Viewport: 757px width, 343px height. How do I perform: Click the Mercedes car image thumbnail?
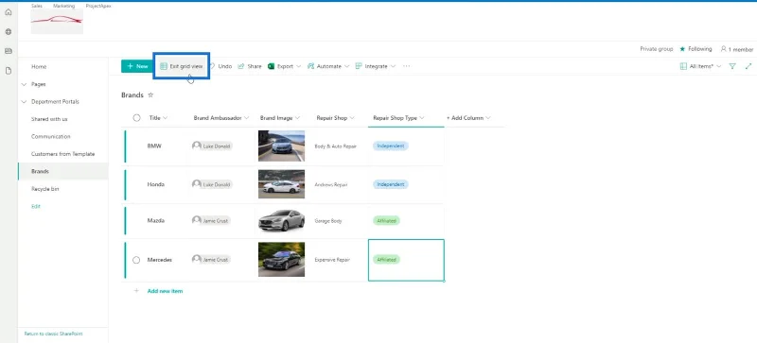pos(281,260)
